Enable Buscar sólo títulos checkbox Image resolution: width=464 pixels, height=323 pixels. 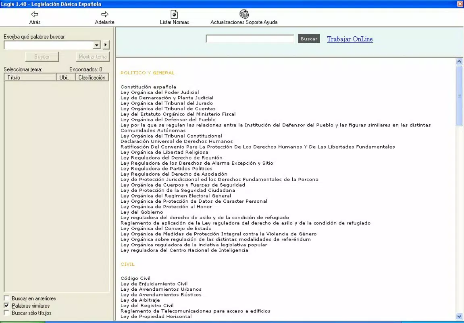(6, 313)
